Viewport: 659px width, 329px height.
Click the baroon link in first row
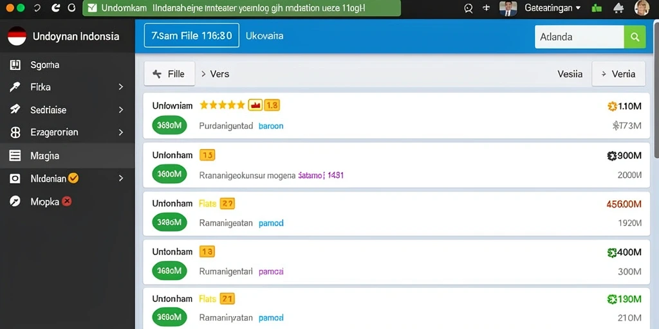coord(271,125)
